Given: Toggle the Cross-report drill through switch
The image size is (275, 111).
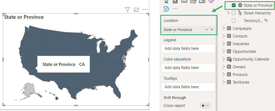Looking at the screenshot, I should pos(205,106).
